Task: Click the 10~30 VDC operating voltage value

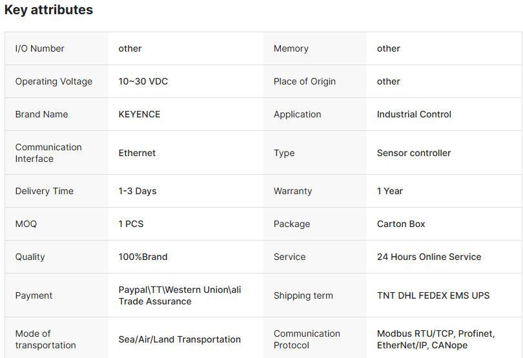Action: (x=143, y=81)
